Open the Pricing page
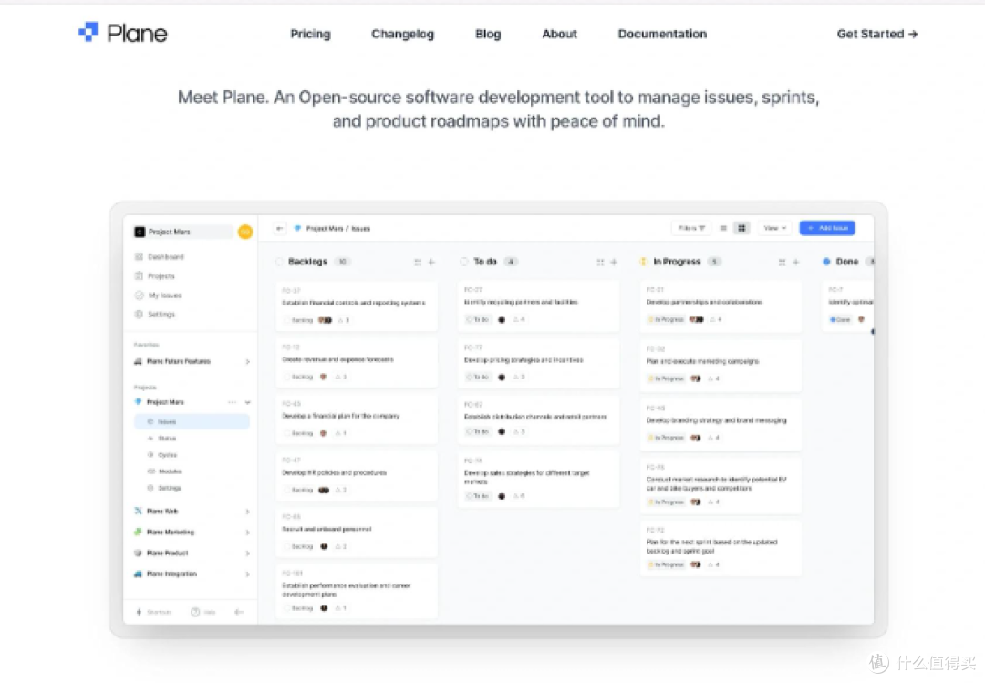The height and width of the screenshot is (683, 985). click(310, 34)
